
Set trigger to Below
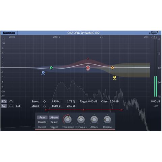[54, 122]
